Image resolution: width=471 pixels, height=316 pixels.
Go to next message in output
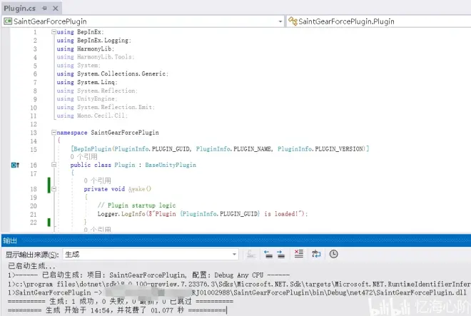tap(280, 254)
